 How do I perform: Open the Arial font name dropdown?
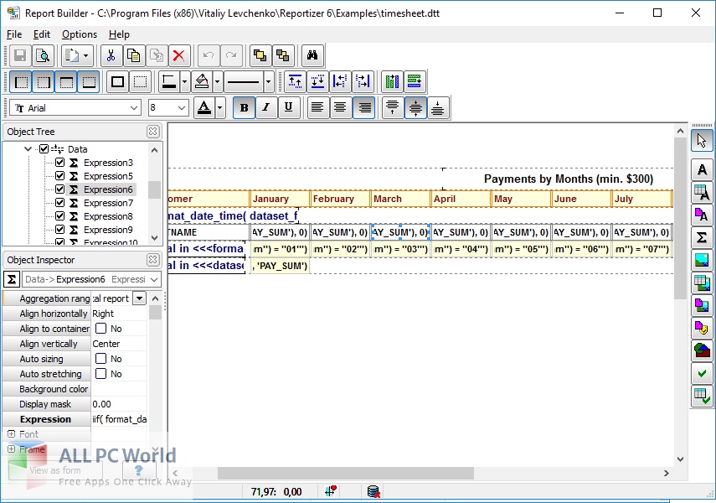134,108
